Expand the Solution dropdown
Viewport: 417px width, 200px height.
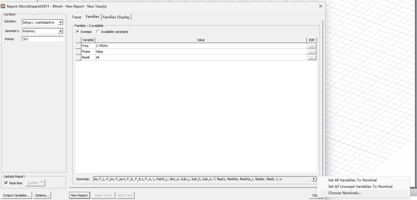pos(60,22)
